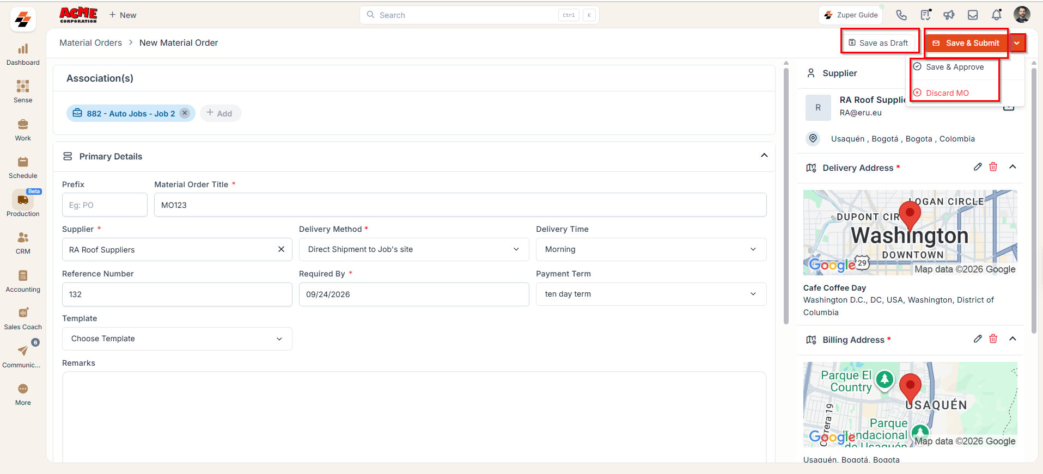Open the phone dialer icon
The width and height of the screenshot is (1043, 474).
(x=901, y=15)
